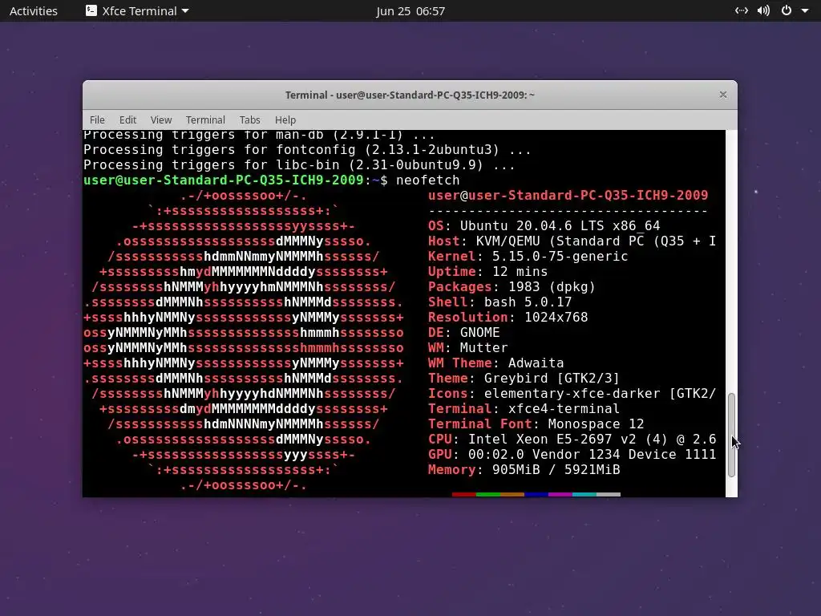Click the green prompt 'user@user-Standard-PC-Q35-ICH9-2009'
This screenshot has height=616, width=821.
(x=224, y=180)
